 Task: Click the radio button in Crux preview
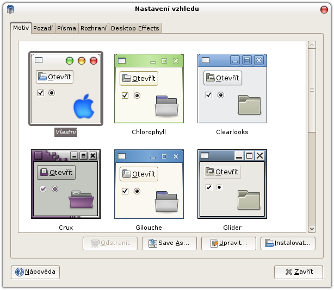coord(55,189)
